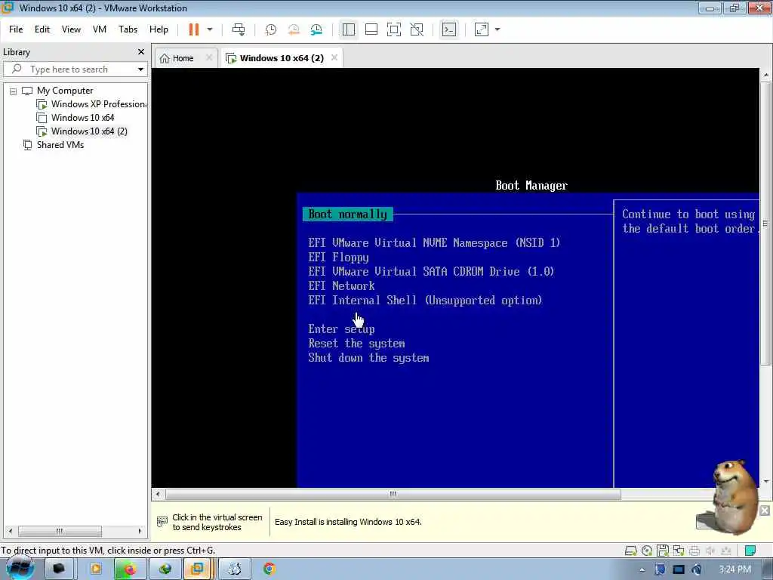
Task: Click the vertical scrollbar of VM view
Action: 765,224
